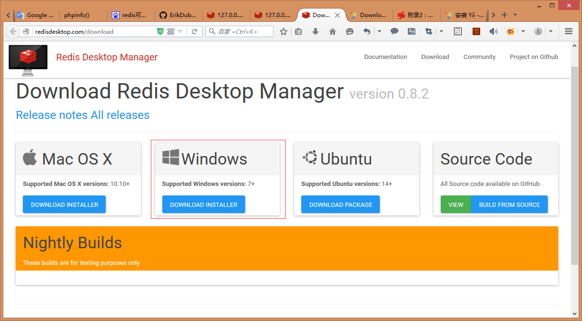
Task: Open Project on Github nav link
Action: tap(534, 57)
